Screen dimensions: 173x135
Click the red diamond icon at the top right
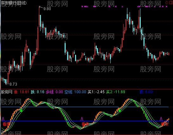coord(167,3)
